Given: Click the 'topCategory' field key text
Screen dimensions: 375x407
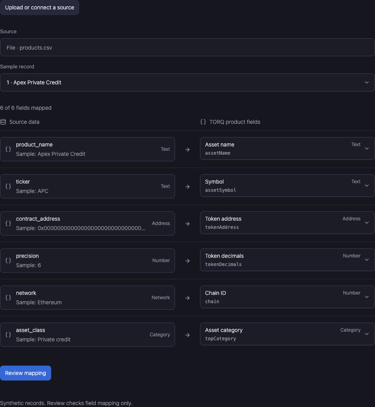Looking at the screenshot, I should (x=221, y=339).
